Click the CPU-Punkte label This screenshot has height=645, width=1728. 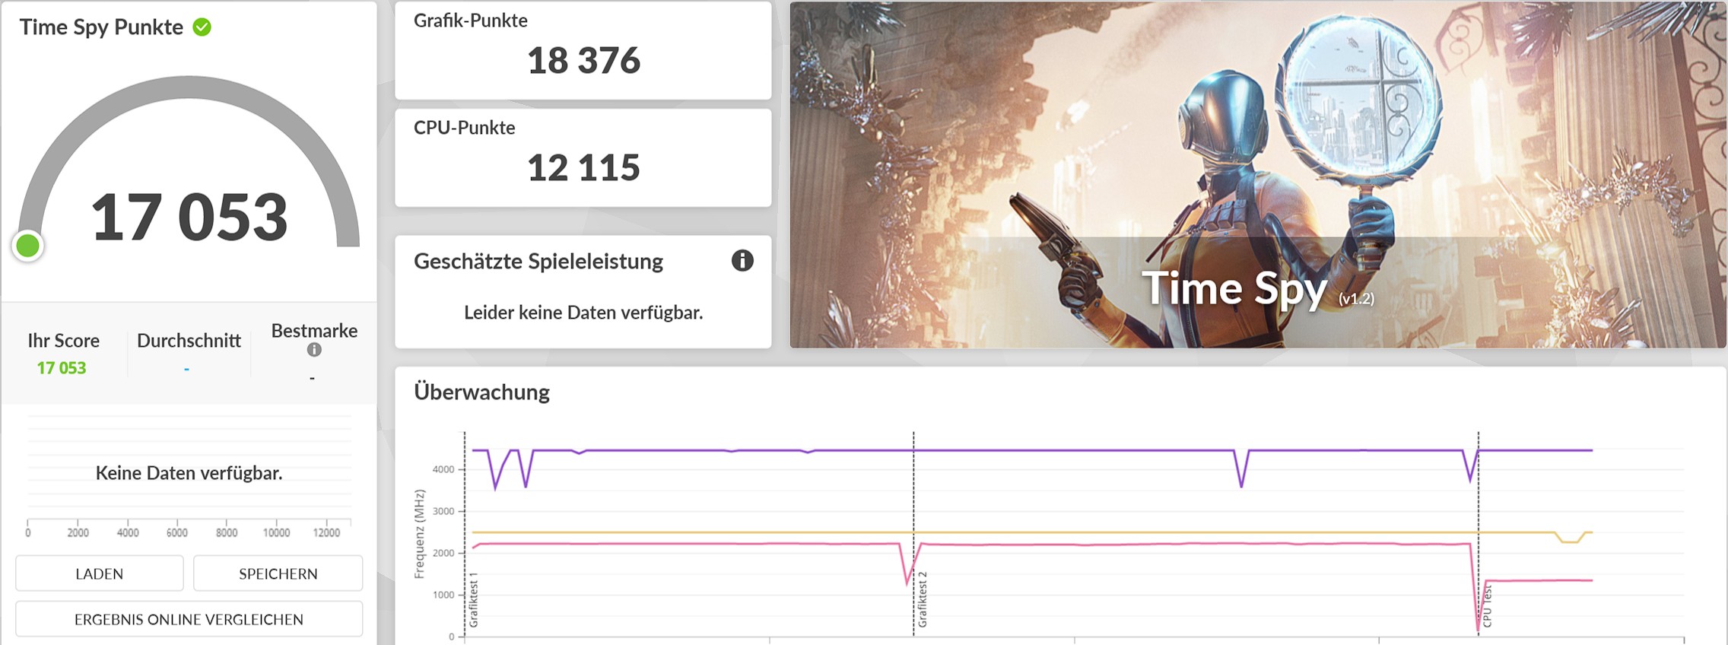click(x=464, y=128)
